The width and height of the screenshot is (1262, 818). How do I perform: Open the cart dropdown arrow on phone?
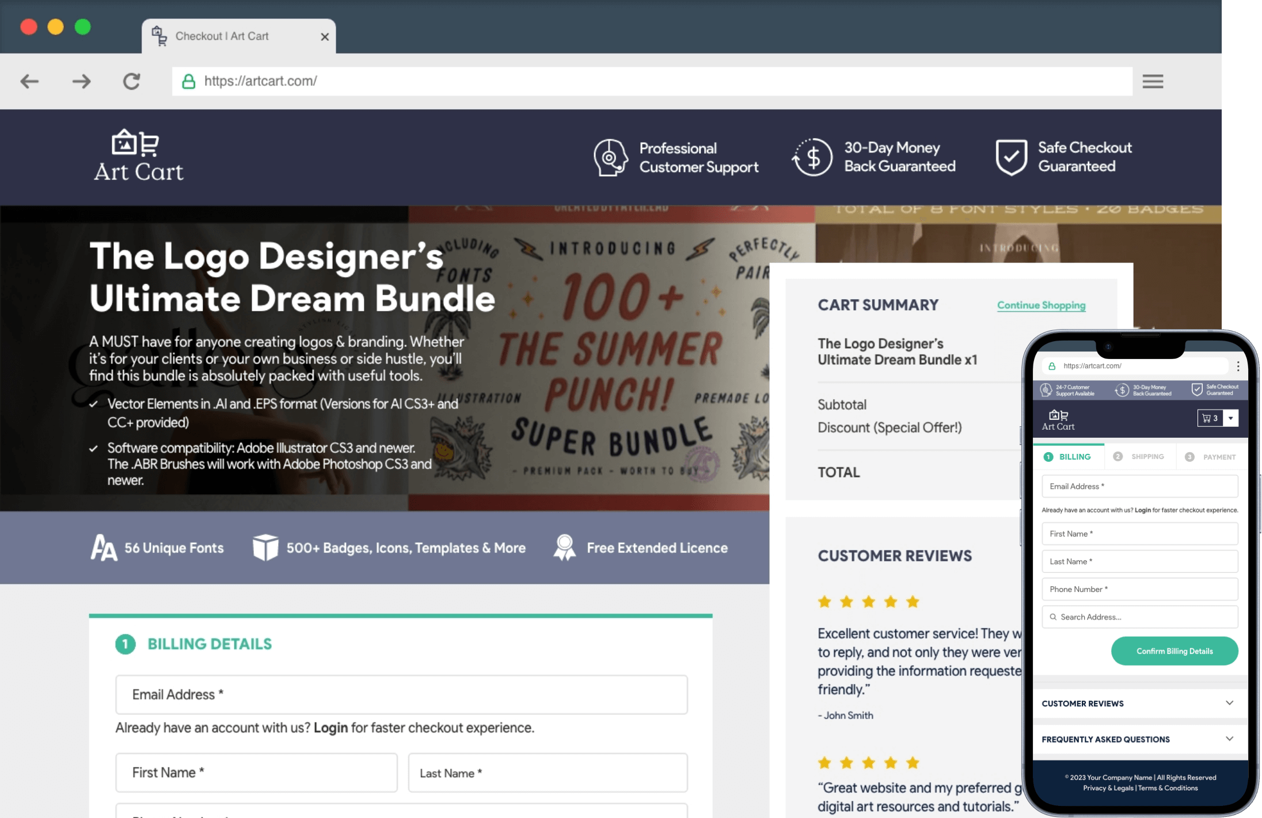coord(1231,418)
